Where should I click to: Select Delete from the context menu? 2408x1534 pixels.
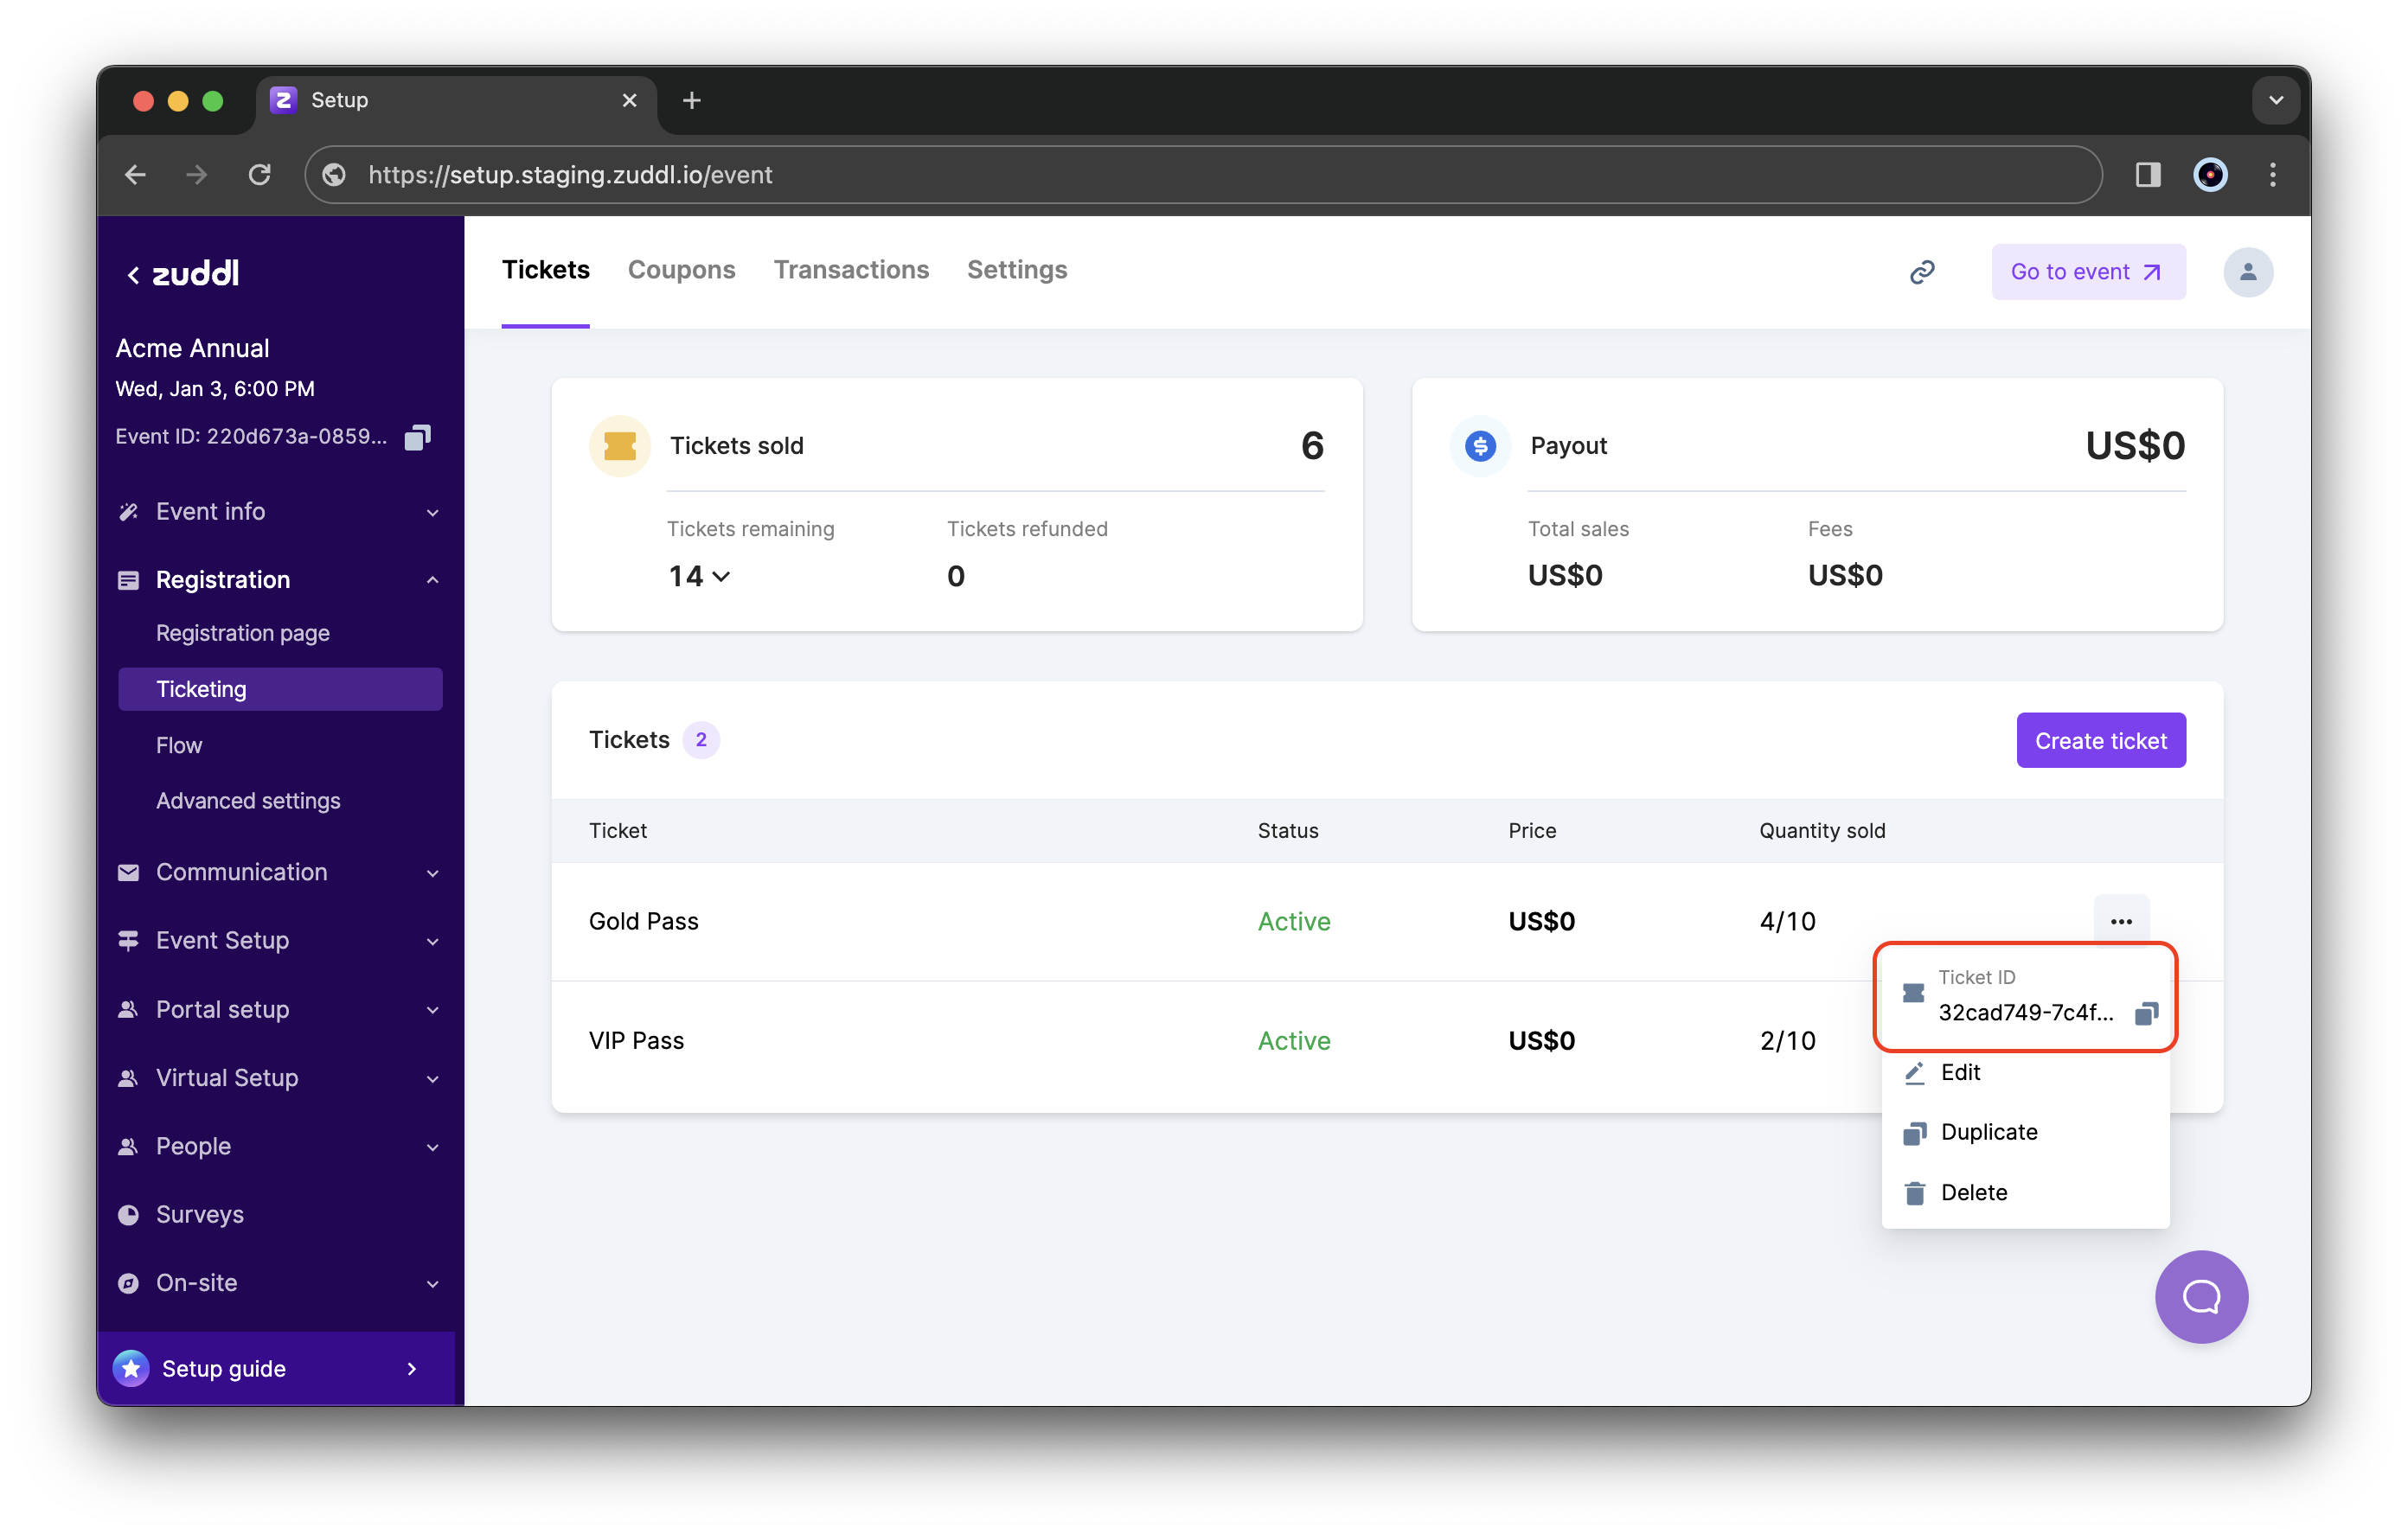[1971, 1192]
